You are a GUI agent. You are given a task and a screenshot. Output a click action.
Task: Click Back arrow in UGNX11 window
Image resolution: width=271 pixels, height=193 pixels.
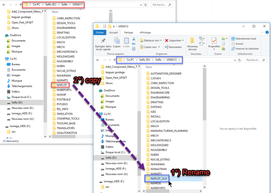click(4, 5)
